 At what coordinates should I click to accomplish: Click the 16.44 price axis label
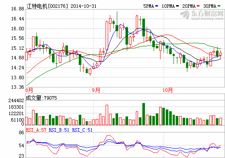tap(18, 19)
